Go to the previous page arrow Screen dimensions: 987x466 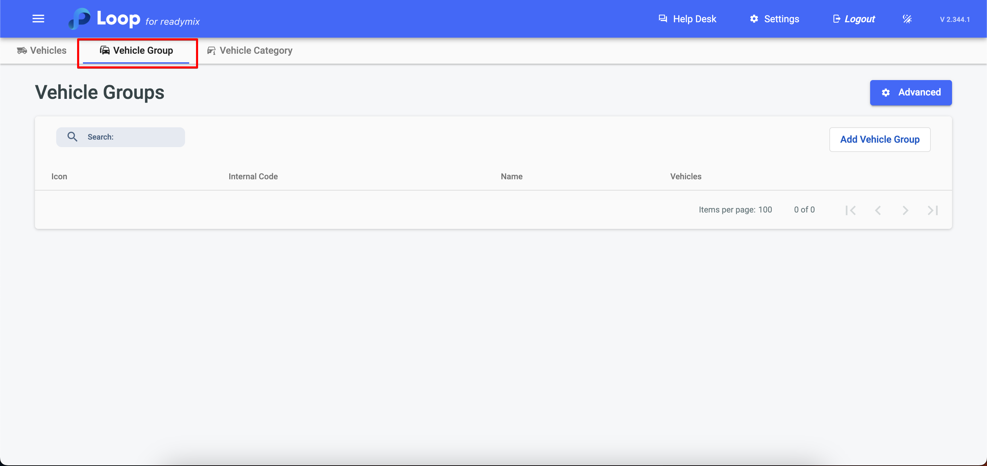coord(878,210)
